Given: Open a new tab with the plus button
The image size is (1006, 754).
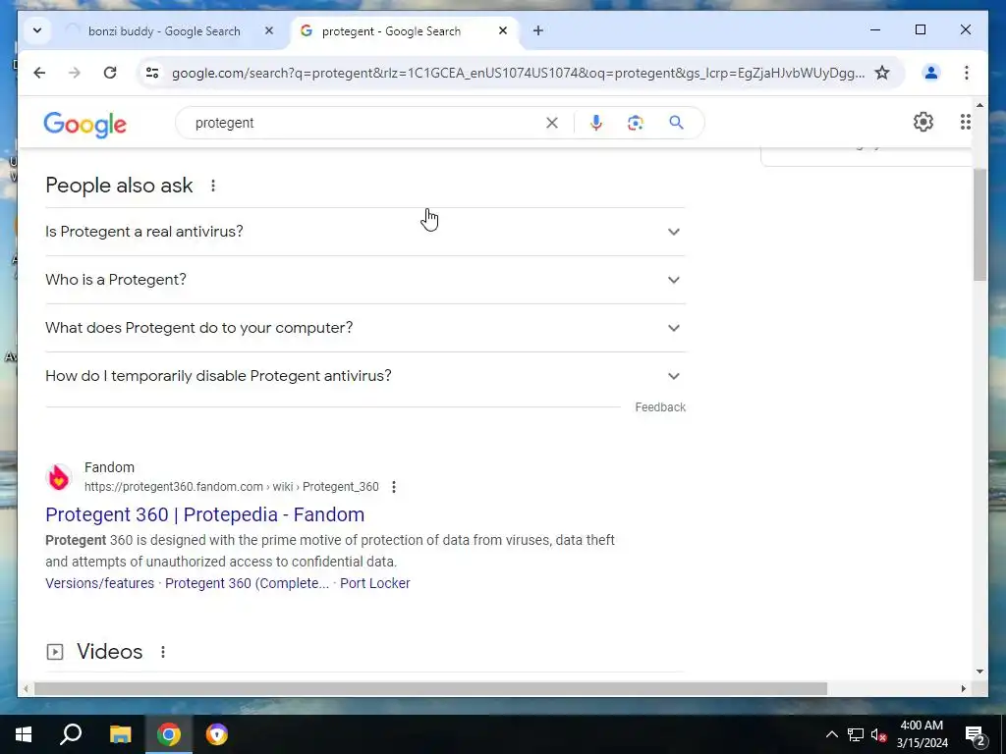Looking at the screenshot, I should (x=538, y=30).
